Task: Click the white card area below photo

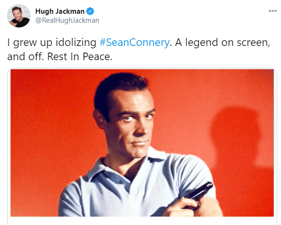Action: [142, 221]
